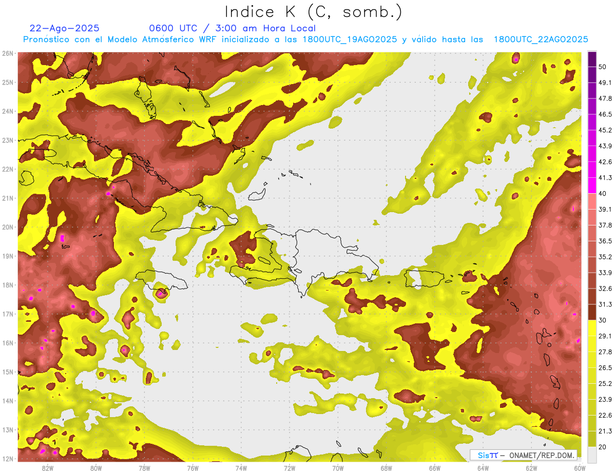
Task: Click the "25.2" colorbar value
Action: click(x=605, y=383)
